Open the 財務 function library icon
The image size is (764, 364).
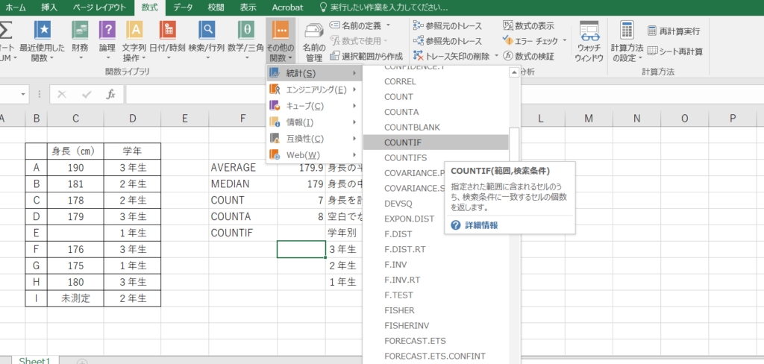pos(80,31)
